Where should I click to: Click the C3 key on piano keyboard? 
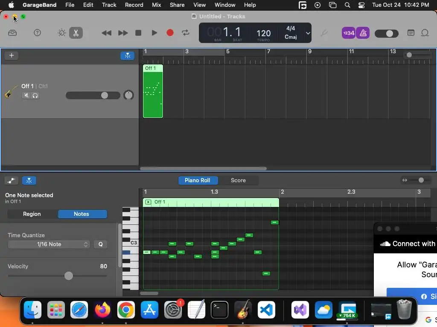coord(134,243)
